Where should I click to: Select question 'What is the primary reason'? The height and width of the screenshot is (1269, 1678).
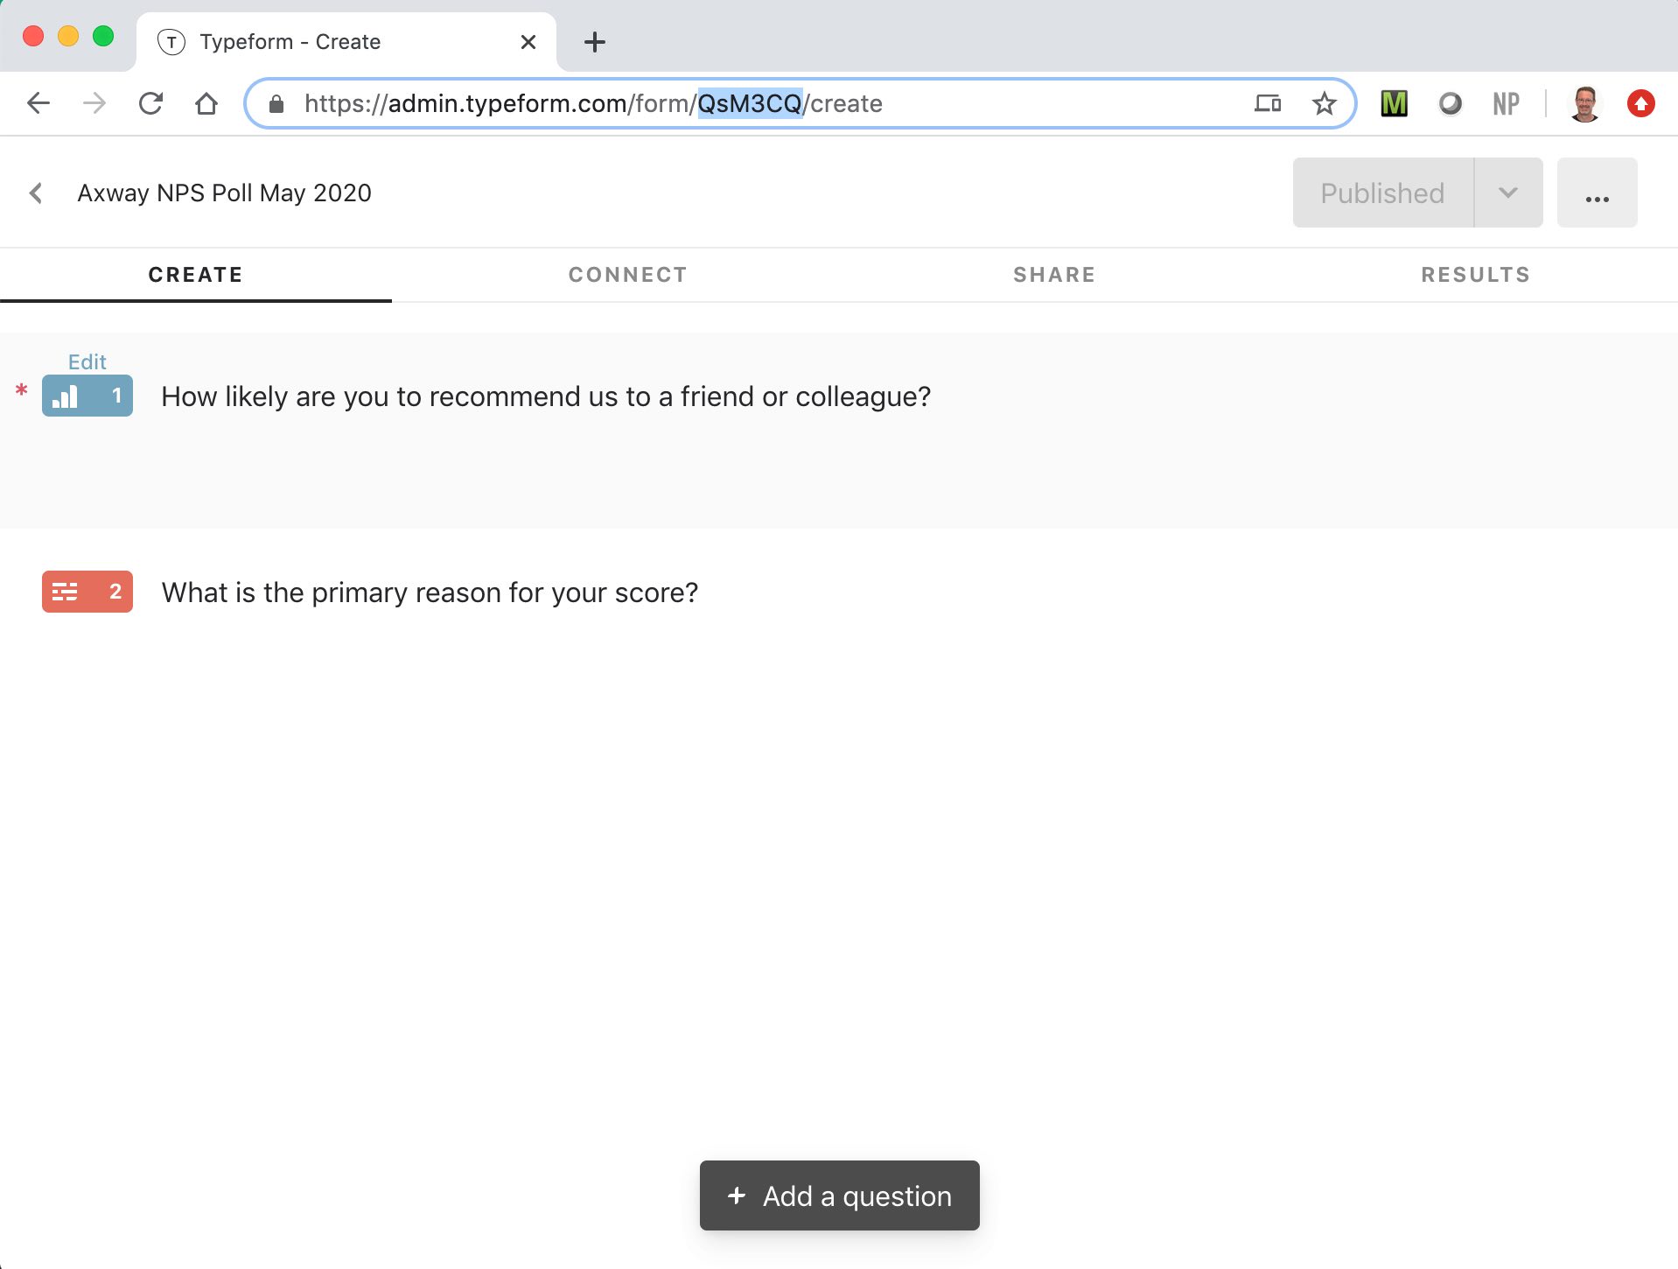[430, 592]
